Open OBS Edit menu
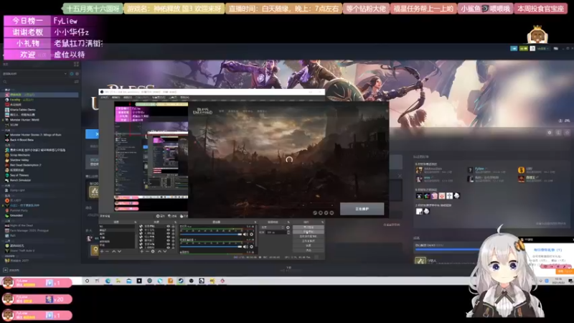Screen dimensions: 574x323 (x=116, y=98)
